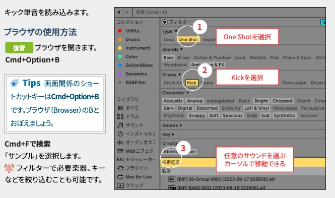Screen dimensions: 335x198
Task: Select the red Utility collection
Action: (128, 31)
